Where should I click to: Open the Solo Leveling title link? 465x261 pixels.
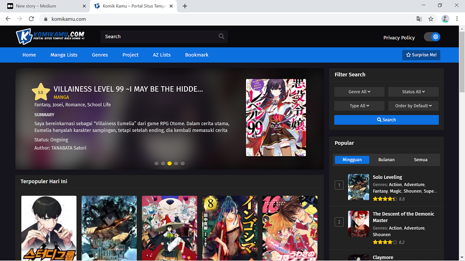pyautogui.click(x=387, y=177)
